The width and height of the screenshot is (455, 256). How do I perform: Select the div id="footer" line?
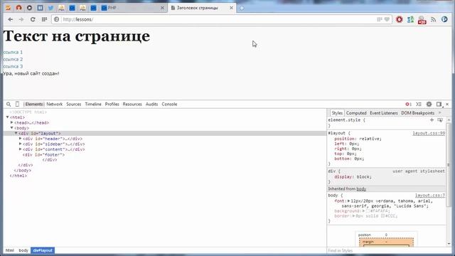coord(43,155)
